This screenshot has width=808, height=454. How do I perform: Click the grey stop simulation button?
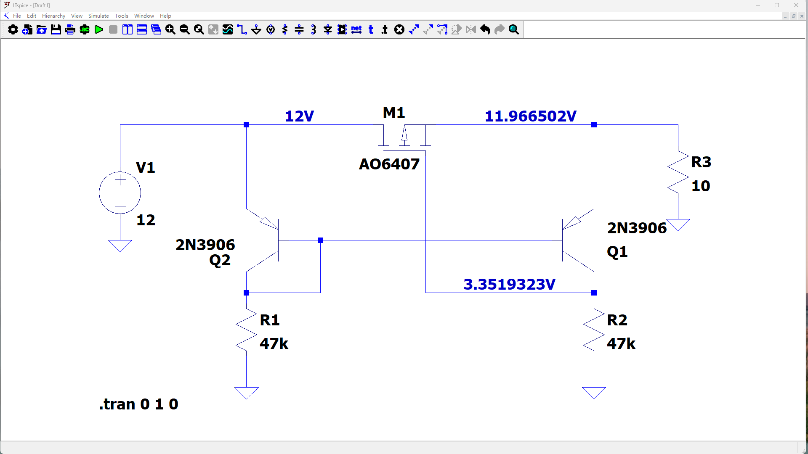113,29
